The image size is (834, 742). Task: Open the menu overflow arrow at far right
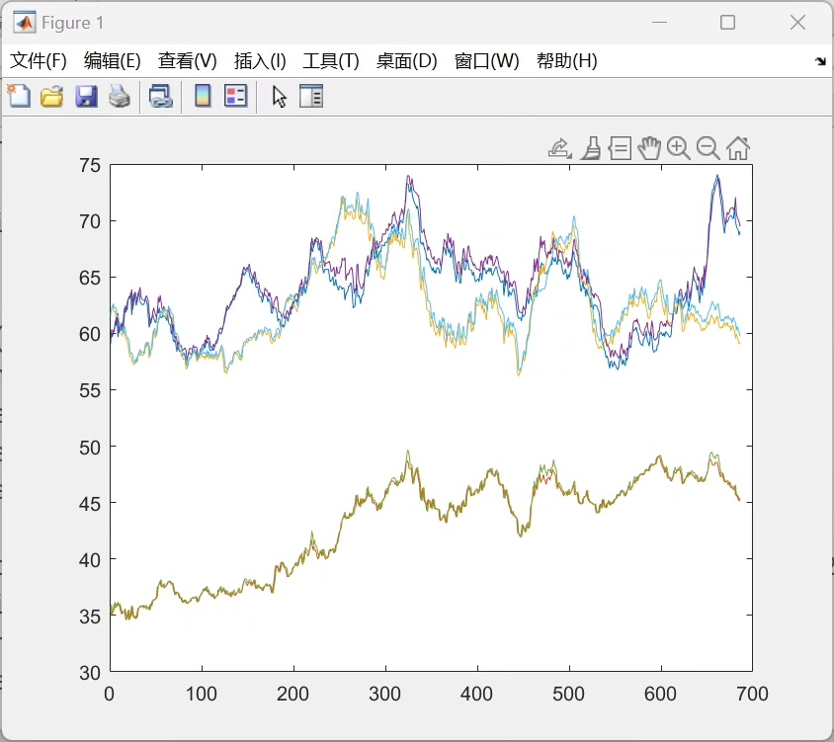pos(821,60)
